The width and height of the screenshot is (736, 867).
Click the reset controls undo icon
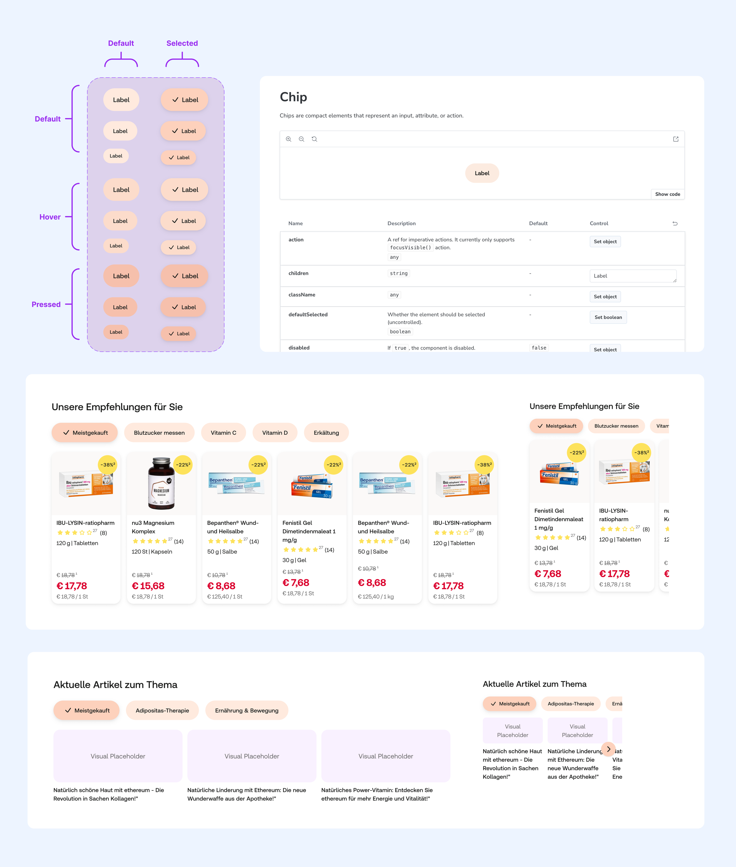click(675, 224)
